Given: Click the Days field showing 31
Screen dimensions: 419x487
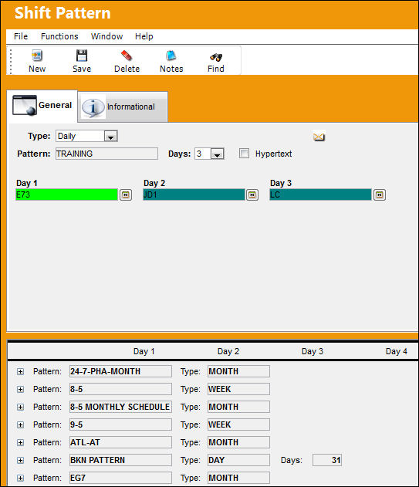Looking at the screenshot, I should coord(327,460).
